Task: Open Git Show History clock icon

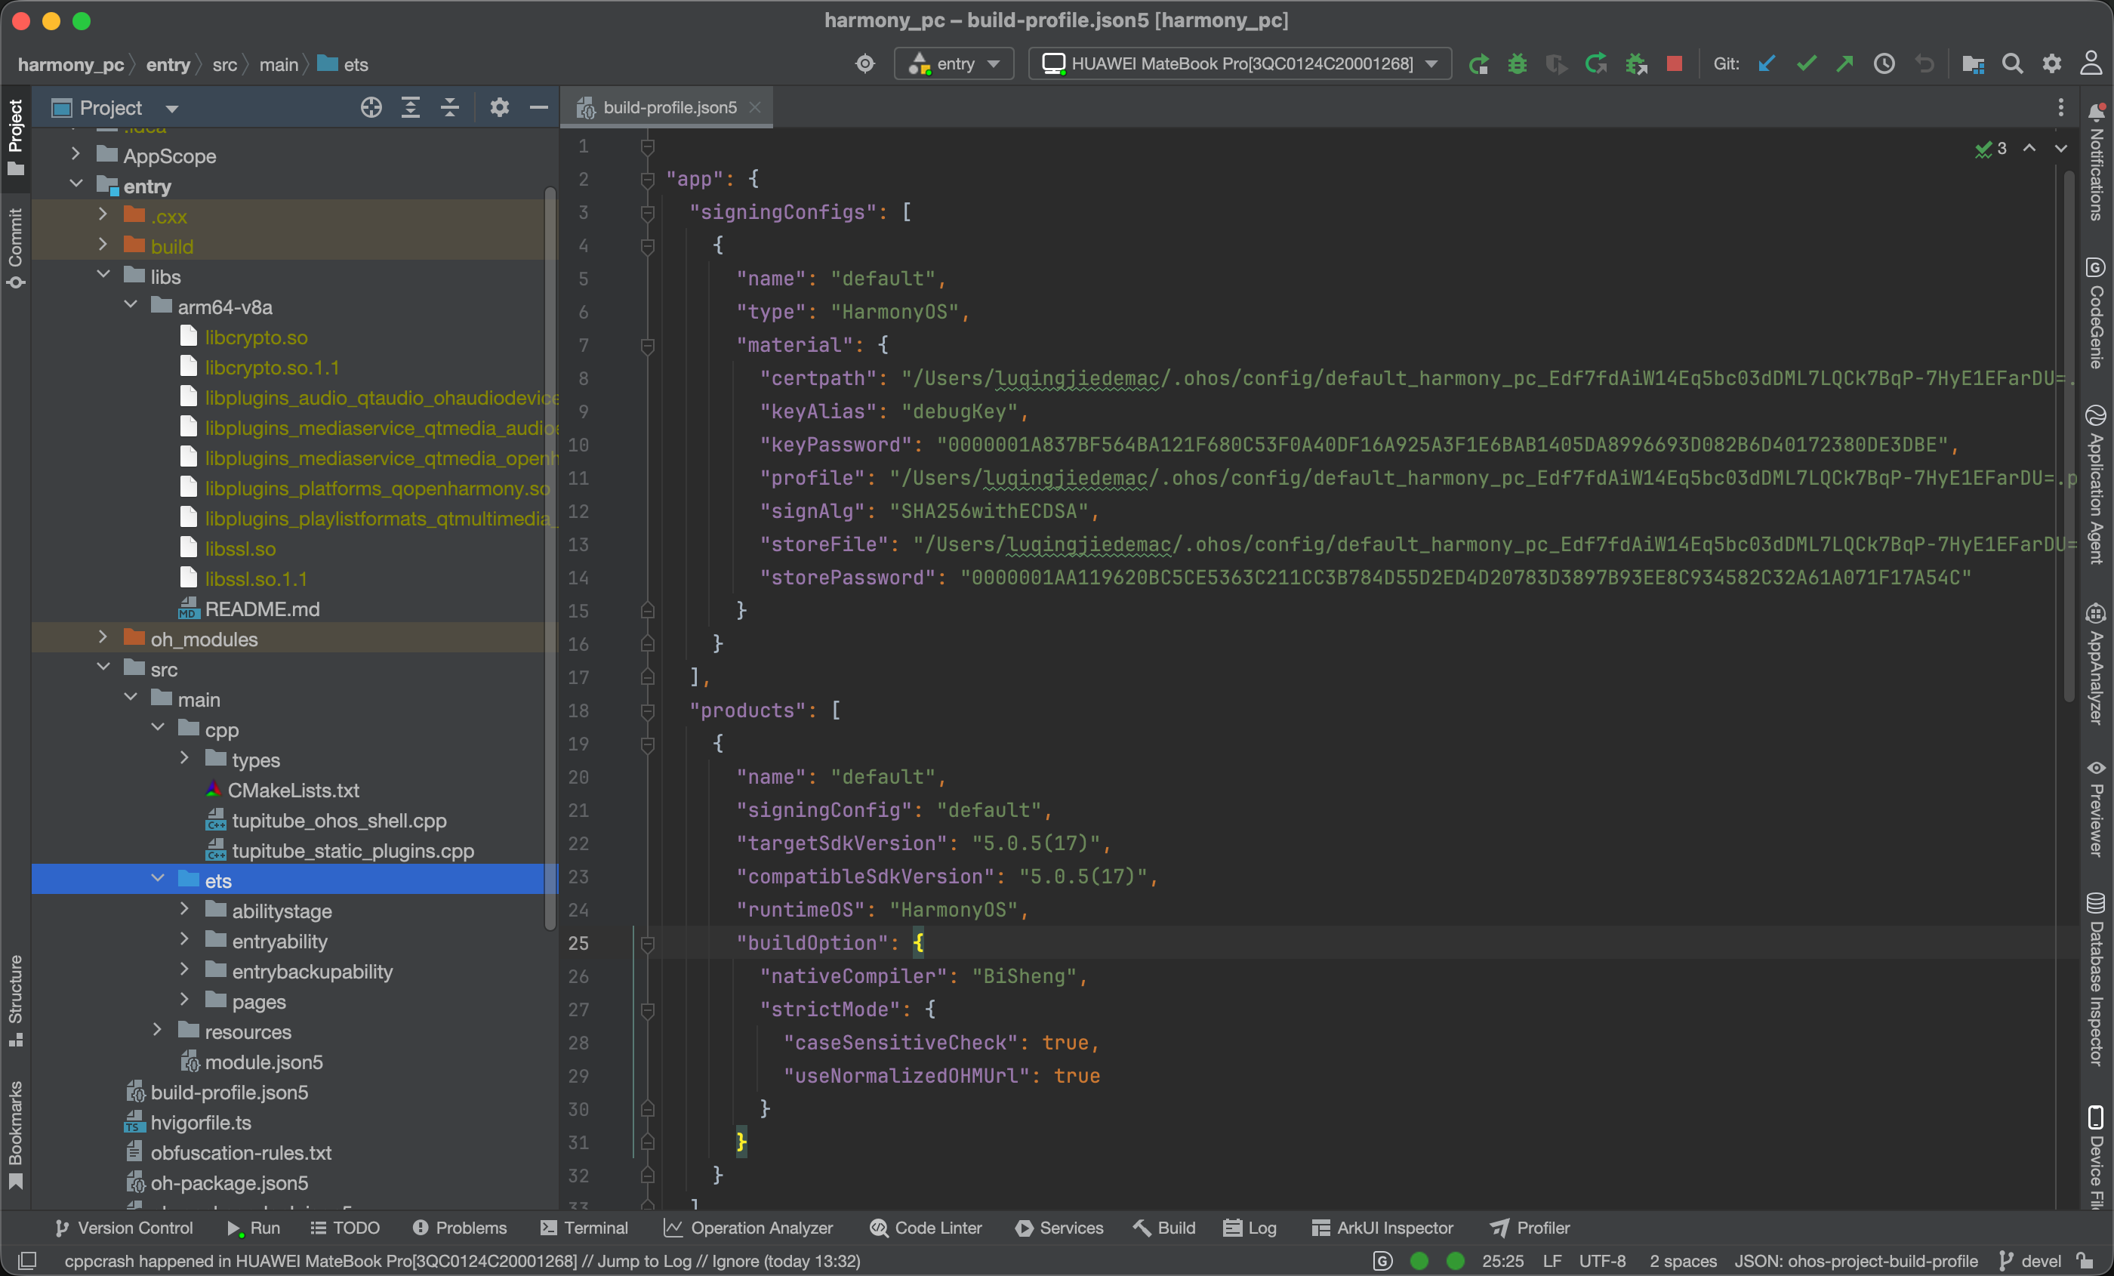Action: point(1884,64)
